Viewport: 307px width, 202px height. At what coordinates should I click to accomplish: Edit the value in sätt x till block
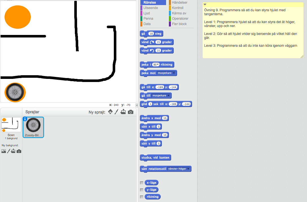click(x=159, y=126)
